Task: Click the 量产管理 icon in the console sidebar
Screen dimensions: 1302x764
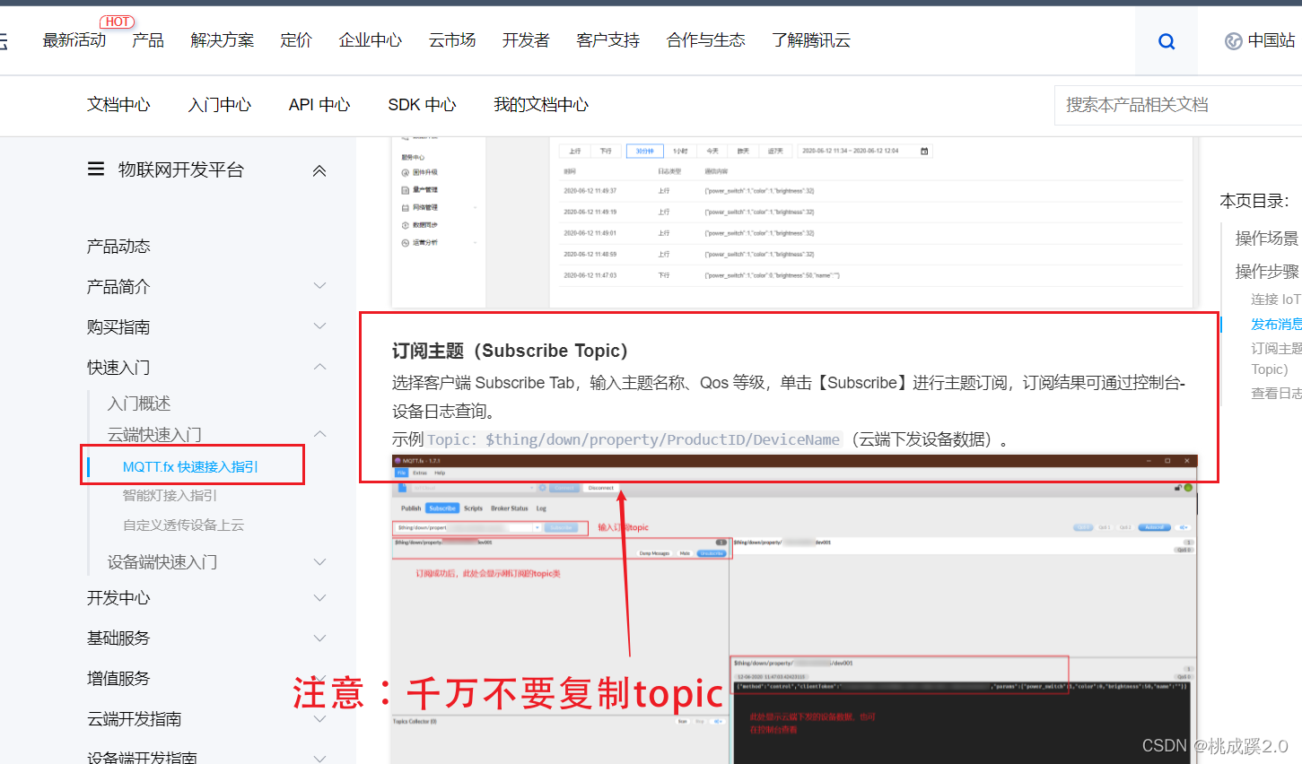Action: 405,190
